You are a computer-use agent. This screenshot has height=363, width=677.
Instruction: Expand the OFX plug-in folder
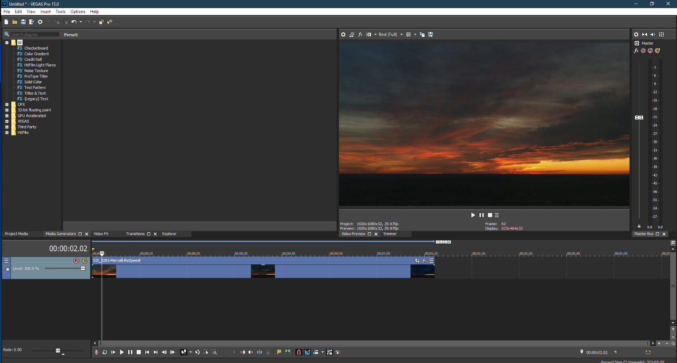click(7, 104)
